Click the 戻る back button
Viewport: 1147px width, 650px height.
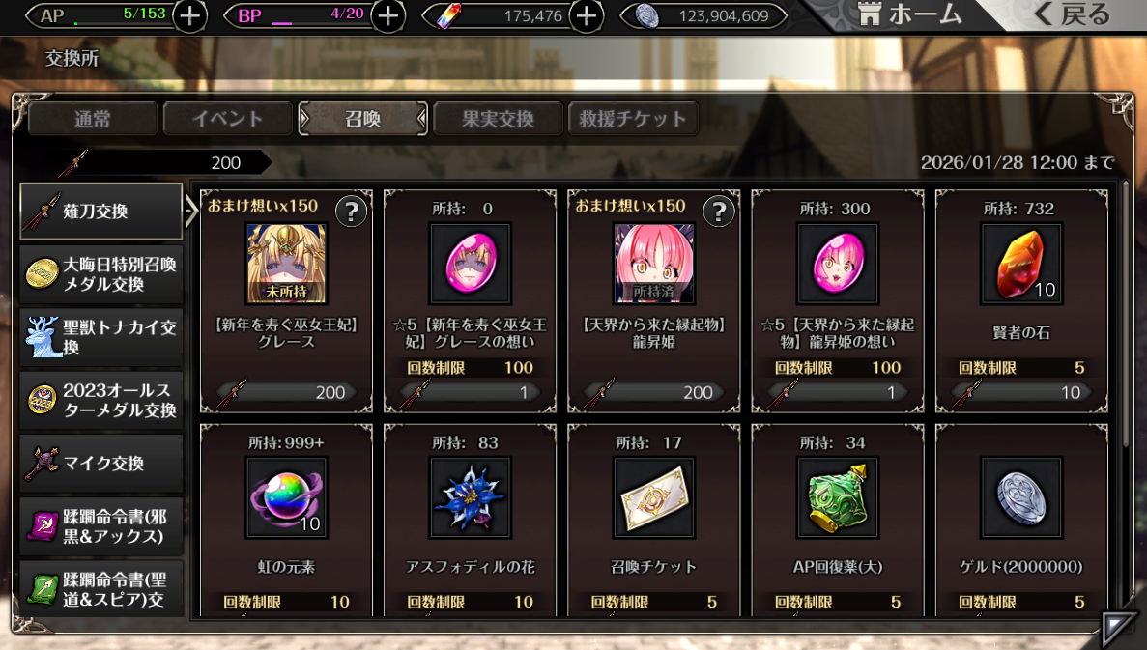[1072, 14]
